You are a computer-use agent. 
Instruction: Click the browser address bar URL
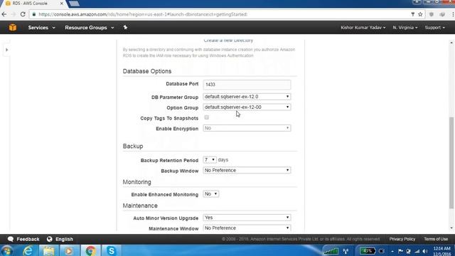click(143, 14)
